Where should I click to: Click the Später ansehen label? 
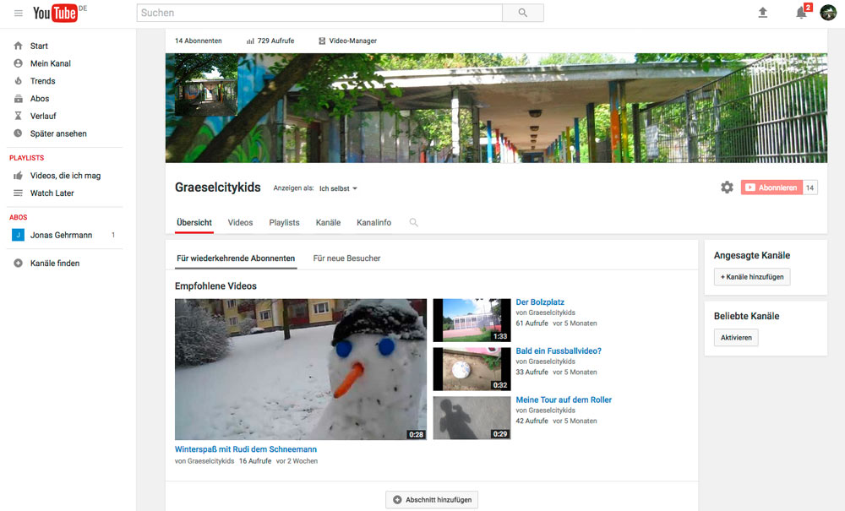click(x=58, y=133)
